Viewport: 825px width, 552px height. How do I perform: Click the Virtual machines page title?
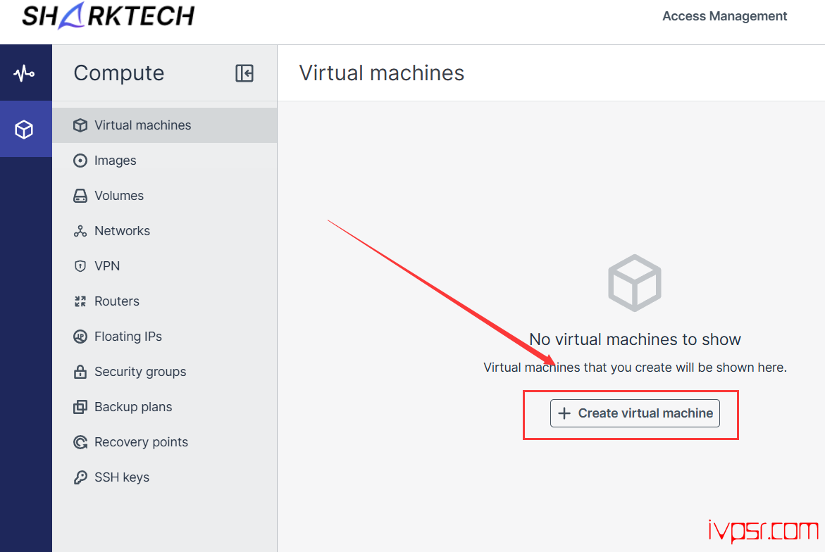381,73
